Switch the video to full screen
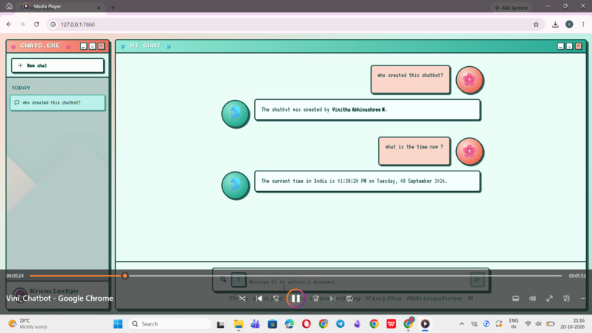 (549, 298)
